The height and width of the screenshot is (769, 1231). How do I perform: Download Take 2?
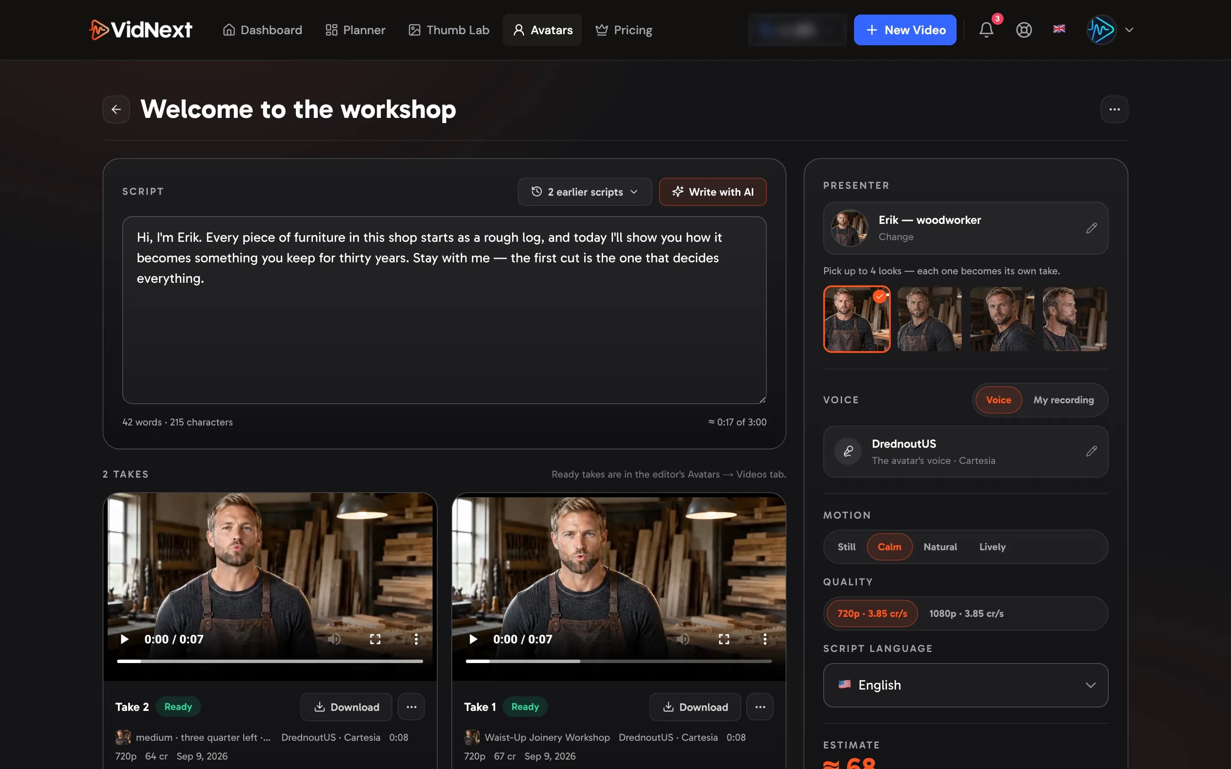pyautogui.click(x=346, y=707)
